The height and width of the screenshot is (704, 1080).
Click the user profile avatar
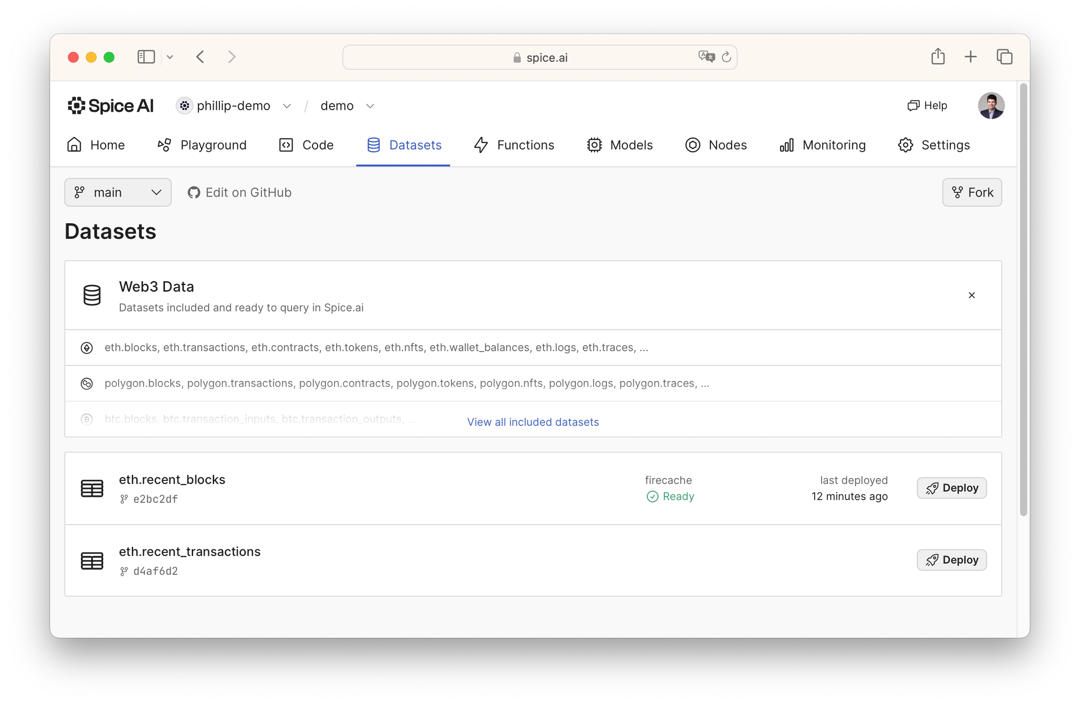click(990, 106)
